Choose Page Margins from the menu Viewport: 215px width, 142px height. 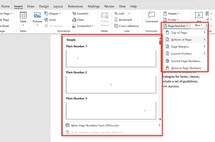(x=185, y=47)
